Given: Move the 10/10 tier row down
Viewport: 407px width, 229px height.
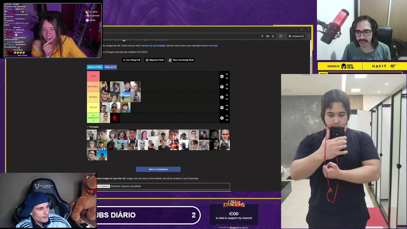Looking at the screenshot, I should click(227, 78).
